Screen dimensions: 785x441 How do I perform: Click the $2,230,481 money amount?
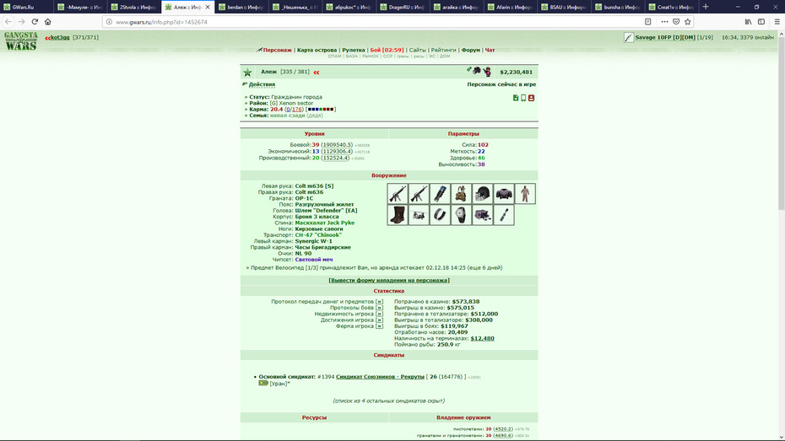(x=516, y=72)
